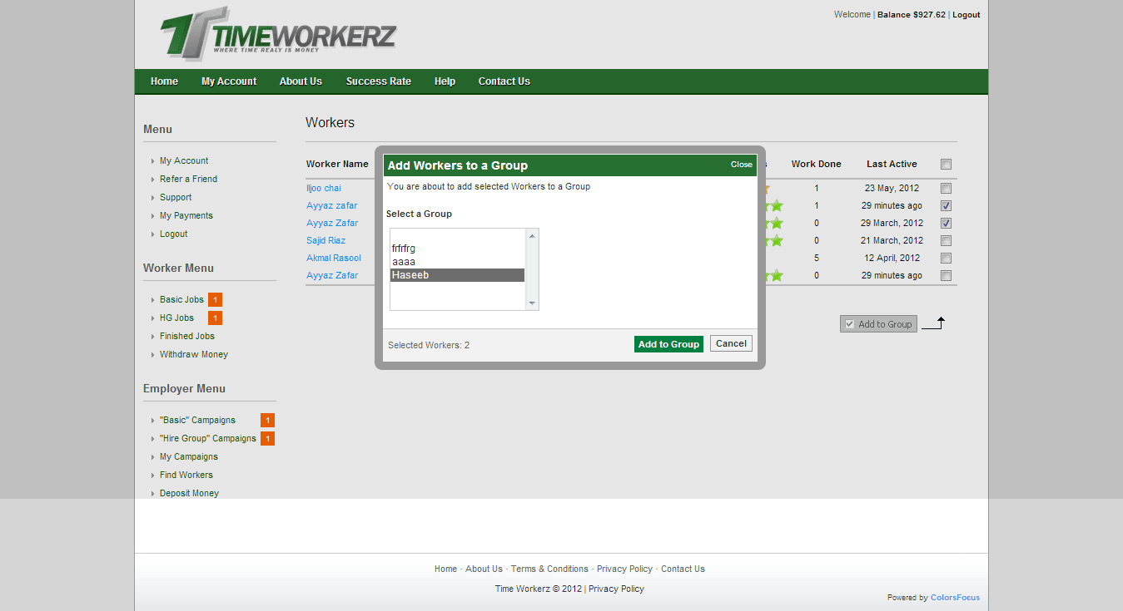1123x611 pixels.
Task: Open Success Rate navigation item
Action: (379, 81)
